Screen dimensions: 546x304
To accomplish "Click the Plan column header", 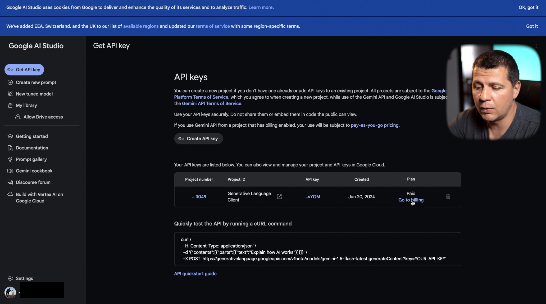I will point(411,179).
